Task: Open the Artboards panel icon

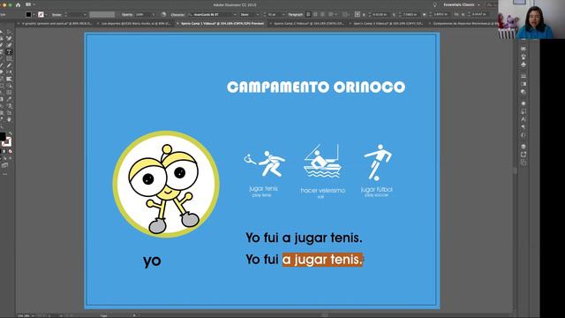Action: tap(524, 163)
